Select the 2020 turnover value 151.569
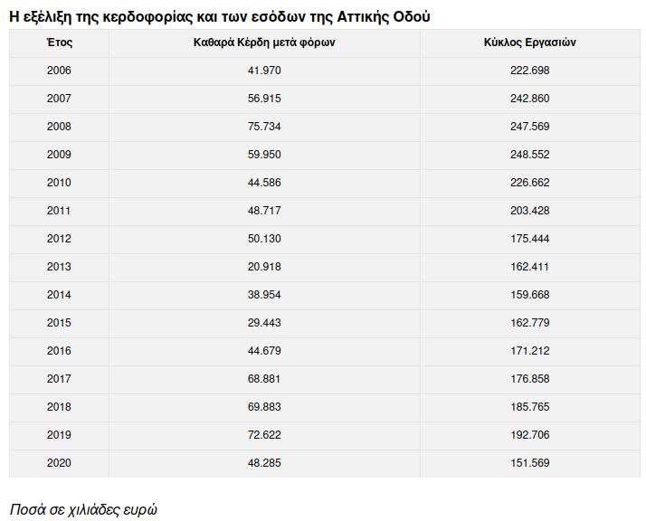Image resolution: width=646 pixels, height=521 pixels. tap(530, 462)
